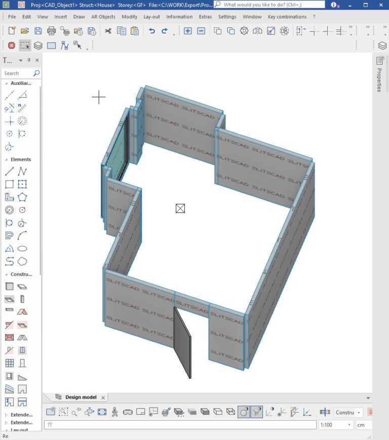
Task: Save project with floppy disk icon
Action: pyautogui.click(x=38, y=30)
